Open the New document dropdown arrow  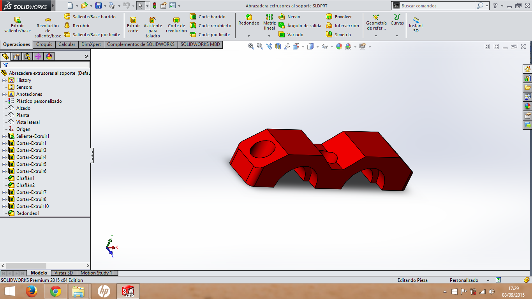click(x=77, y=6)
